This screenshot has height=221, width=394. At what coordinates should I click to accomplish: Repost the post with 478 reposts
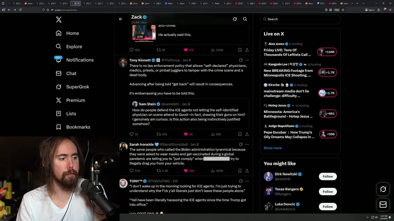pos(162,134)
